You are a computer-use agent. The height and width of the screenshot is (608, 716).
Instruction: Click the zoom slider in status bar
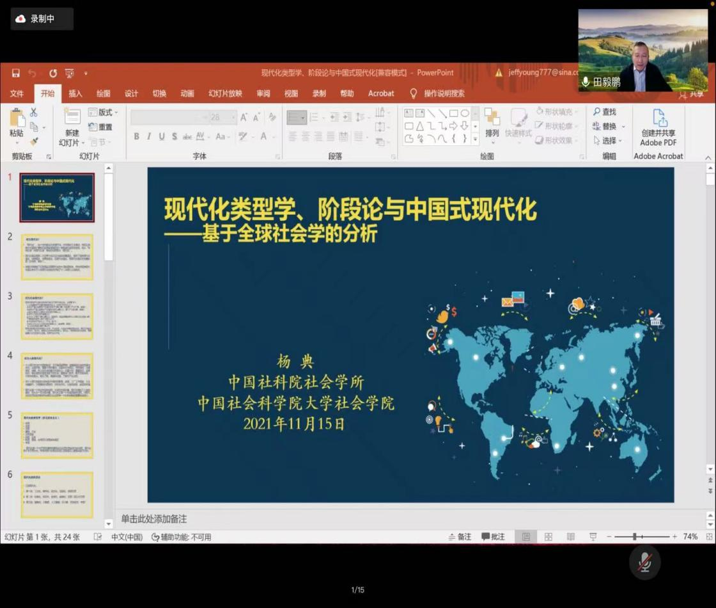coord(634,537)
